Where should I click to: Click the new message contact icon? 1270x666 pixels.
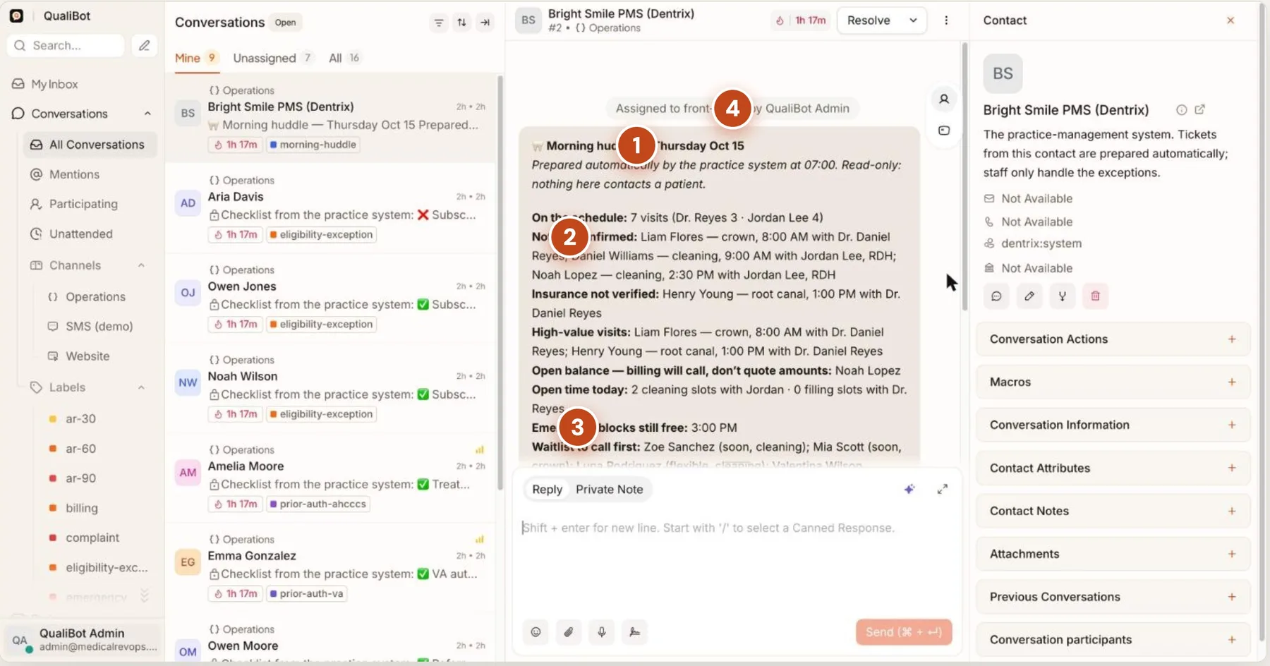coord(996,296)
